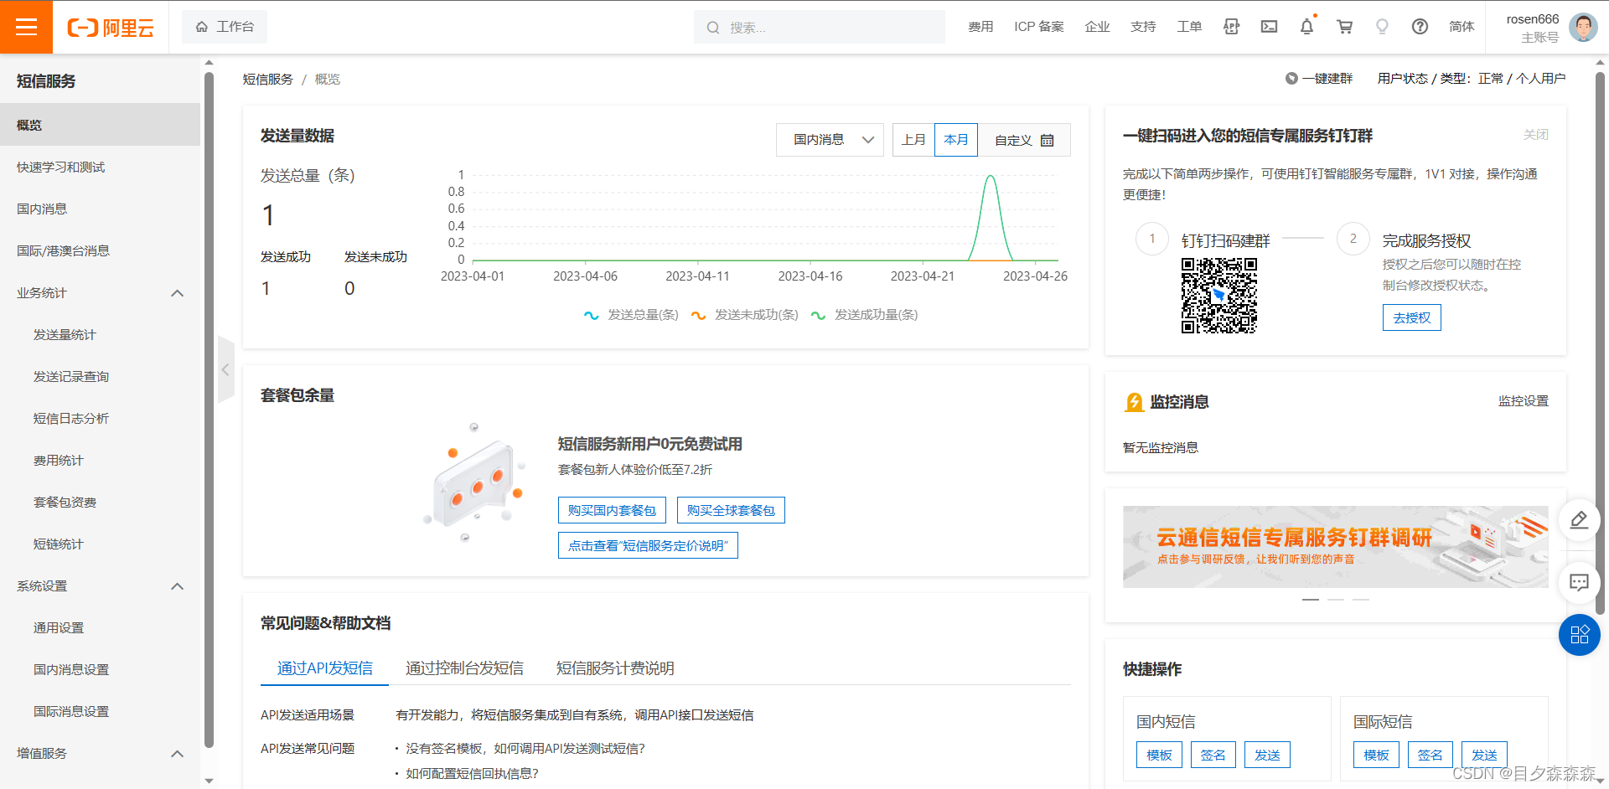Image resolution: width=1609 pixels, height=789 pixels.
Task: Open the chat bubble support icon
Action: tap(1579, 583)
